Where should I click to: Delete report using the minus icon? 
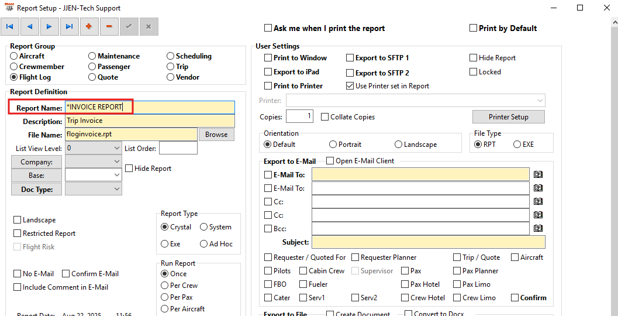109,26
